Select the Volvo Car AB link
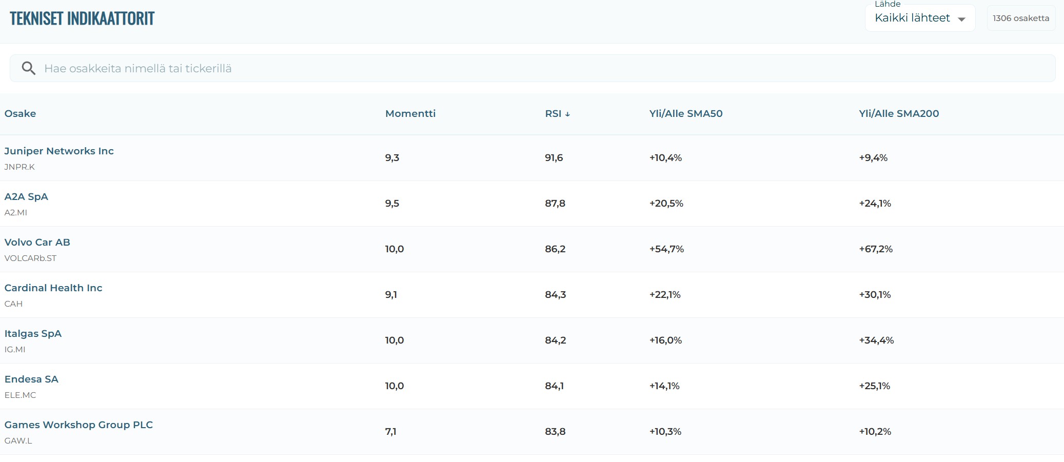1064x462 pixels. click(x=37, y=243)
